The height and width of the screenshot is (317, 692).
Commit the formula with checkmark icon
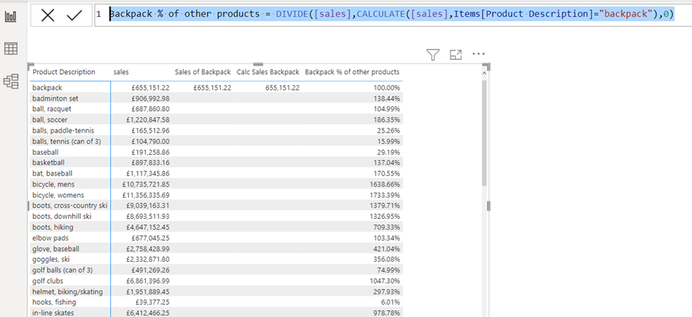click(74, 15)
